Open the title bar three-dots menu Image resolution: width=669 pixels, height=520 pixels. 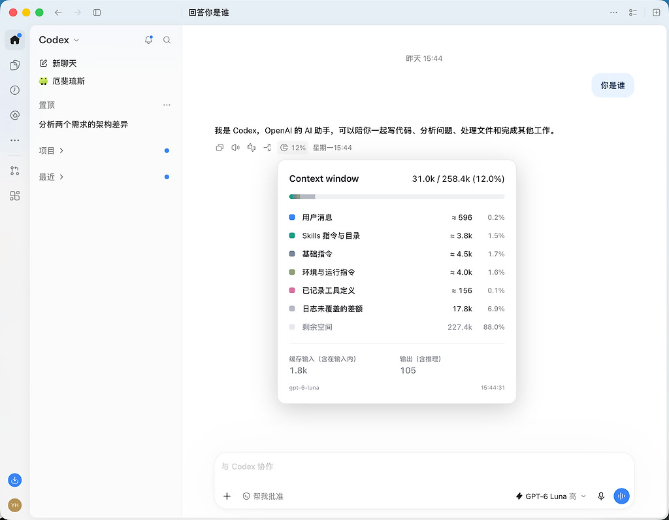pyautogui.click(x=613, y=12)
